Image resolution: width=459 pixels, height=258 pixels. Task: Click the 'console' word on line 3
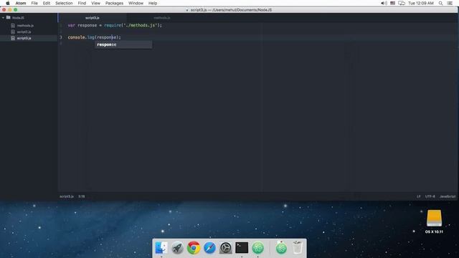[x=77, y=37]
